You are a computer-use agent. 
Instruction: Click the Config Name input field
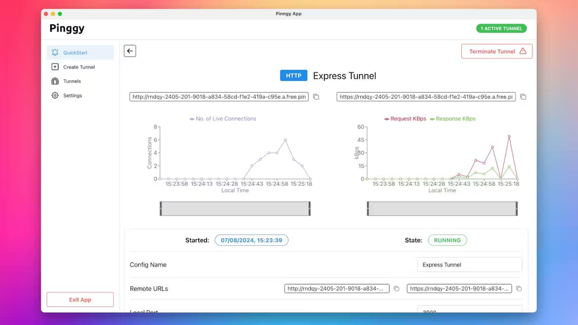[469, 265]
